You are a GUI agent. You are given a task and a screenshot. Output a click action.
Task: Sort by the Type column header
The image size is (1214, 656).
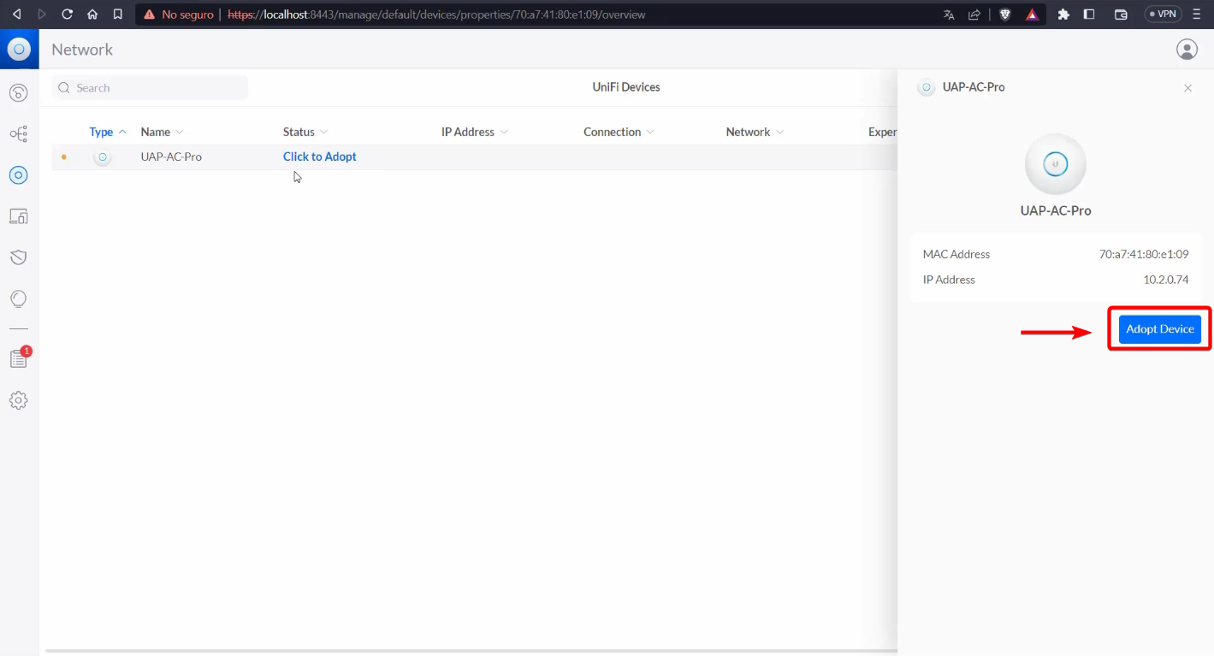coord(108,132)
